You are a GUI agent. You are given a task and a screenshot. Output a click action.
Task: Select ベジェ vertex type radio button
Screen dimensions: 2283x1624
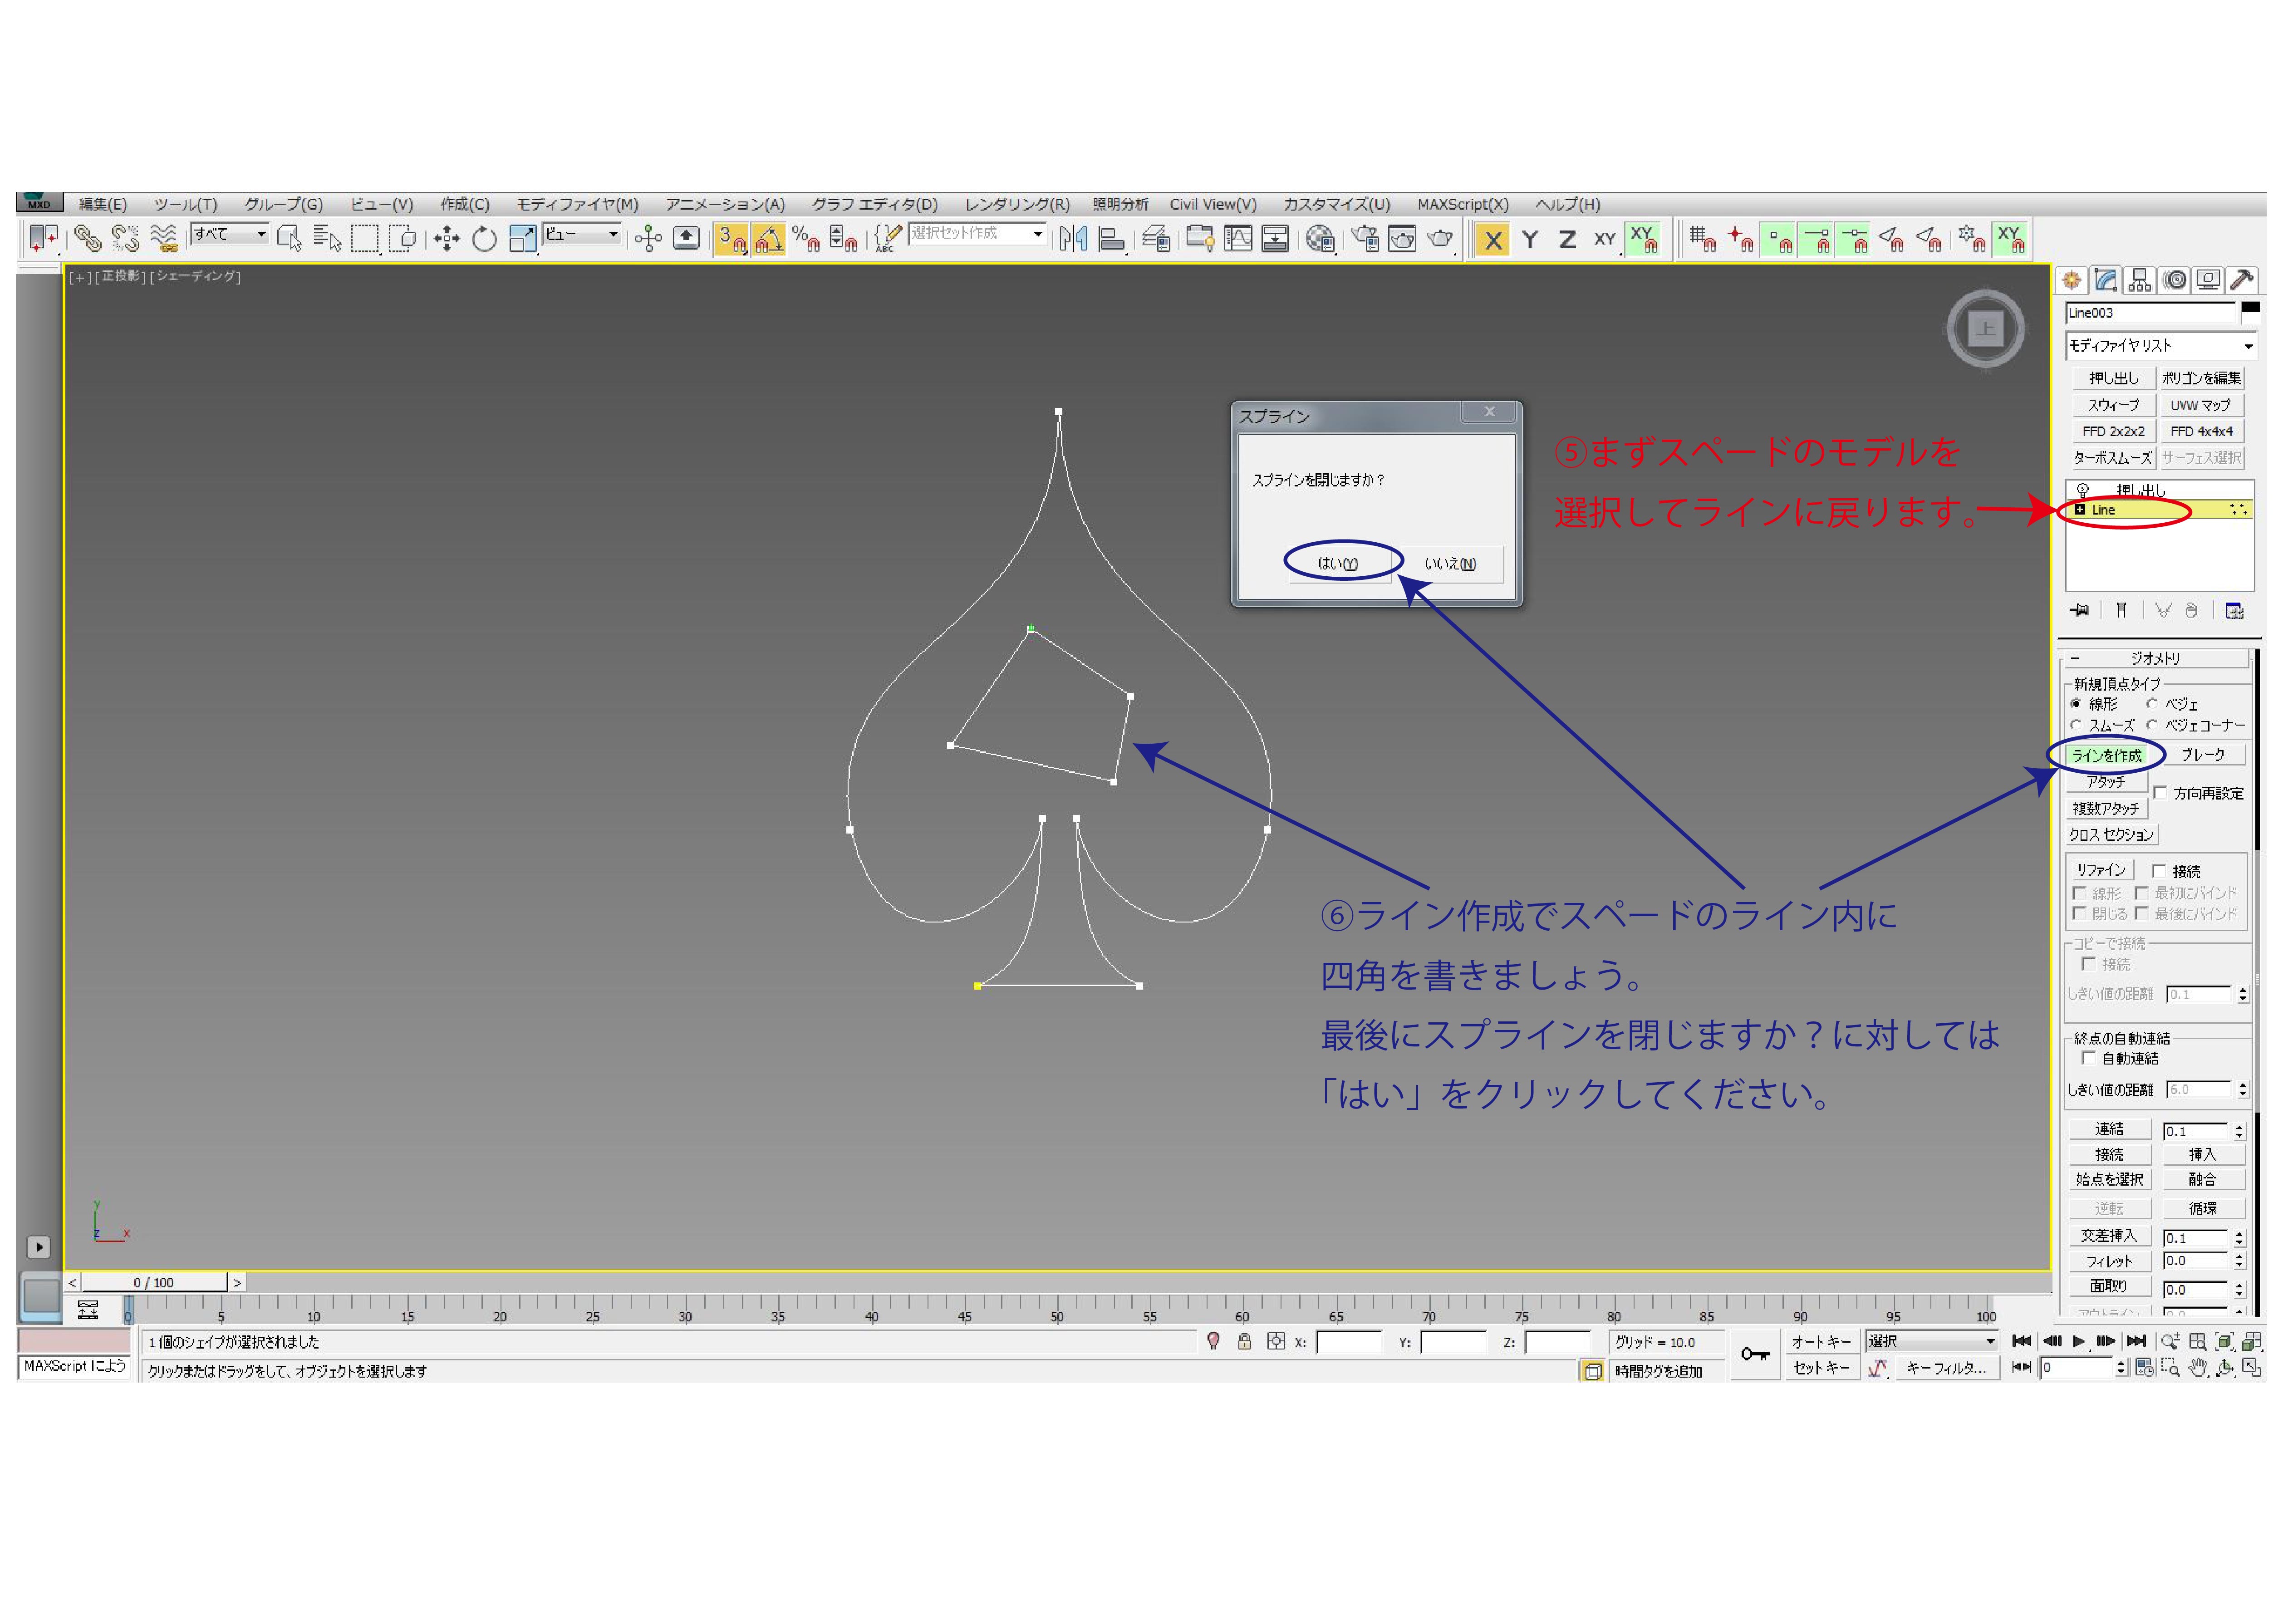[x=2151, y=704]
